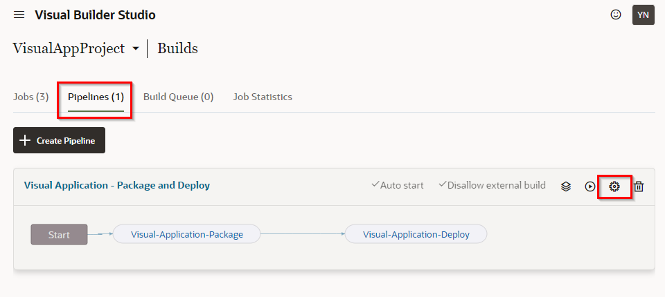
Task: Switch to the Jobs (3) tab
Action: [x=31, y=97]
